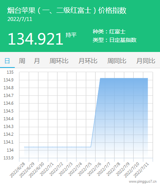Open the 周同比 tab
160x185 pixels.
117,61
